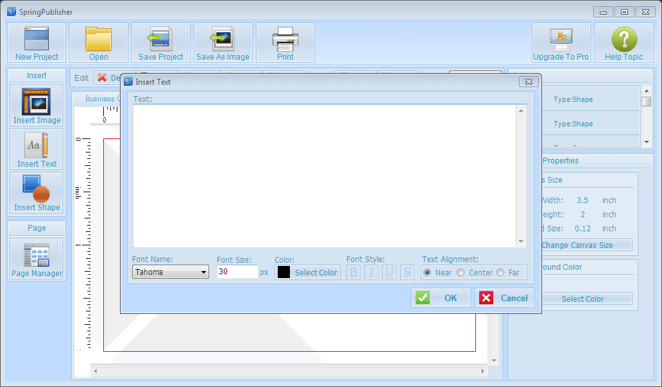Click the black text color swatch
Screen dimensions: 662x387
click(284, 272)
